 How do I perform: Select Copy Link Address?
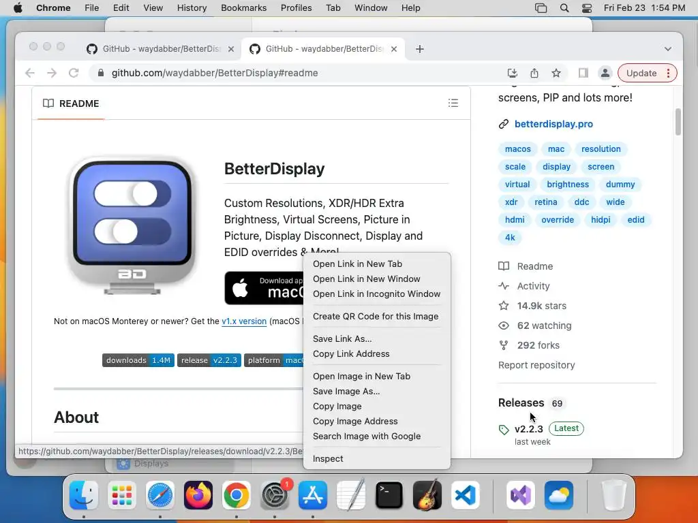point(376,354)
